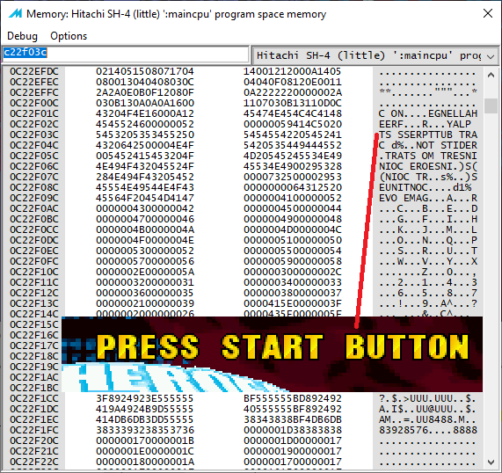Click hex value 4545524600000052
The height and width of the screenshot is (473, 502).
pos(145,124)
